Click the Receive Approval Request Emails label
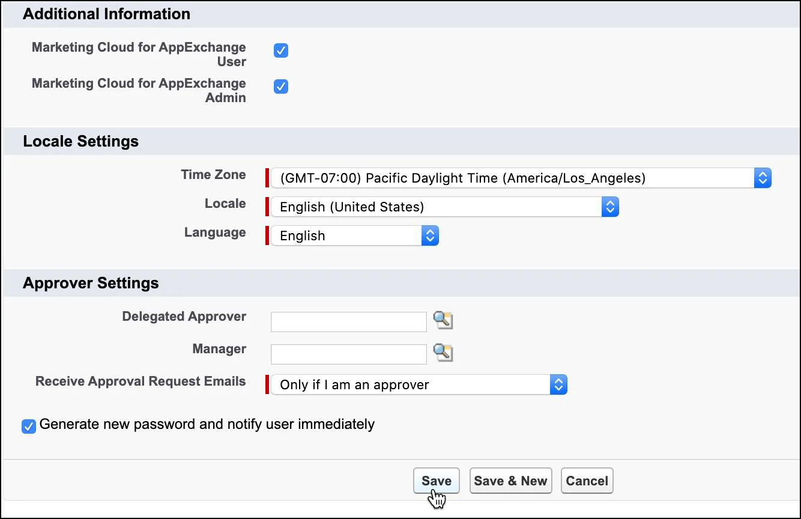Viewport: 801px width, 519px height. click(141, 381)
